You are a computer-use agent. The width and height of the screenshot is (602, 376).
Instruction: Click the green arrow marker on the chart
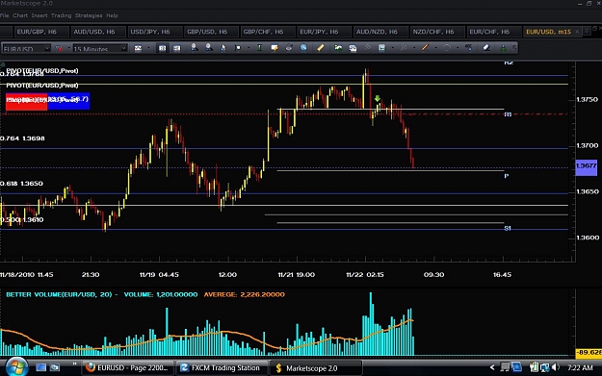(x=378, y=98)
